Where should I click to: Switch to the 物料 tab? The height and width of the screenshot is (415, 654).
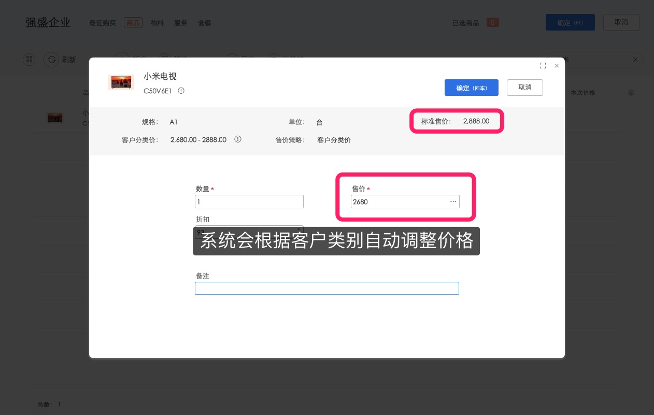157,23
